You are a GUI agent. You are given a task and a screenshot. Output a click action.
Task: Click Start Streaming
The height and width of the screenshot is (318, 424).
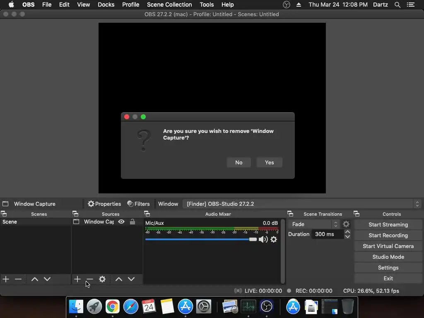[388, 224]
